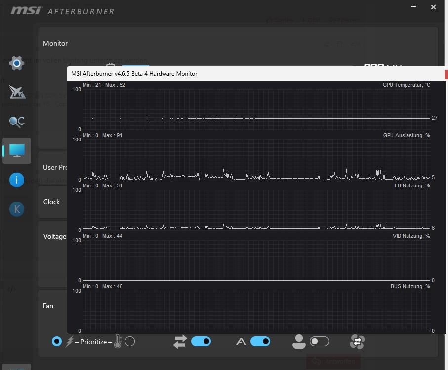Screen dimensions: 448x370
Task: Click the "BUS Nutzung, %" label
Action: (410, 286)
